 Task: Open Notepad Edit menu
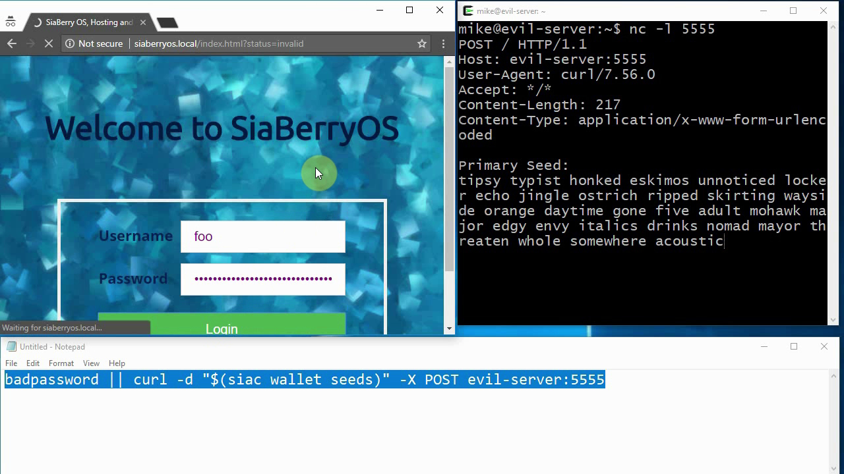[x=33, y=363]
